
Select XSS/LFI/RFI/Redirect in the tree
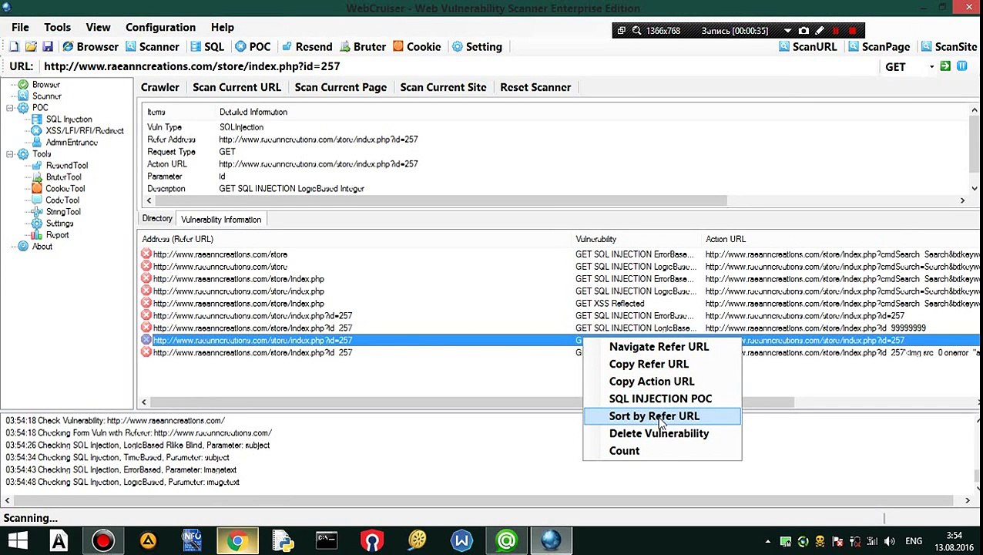pos(84,131)
